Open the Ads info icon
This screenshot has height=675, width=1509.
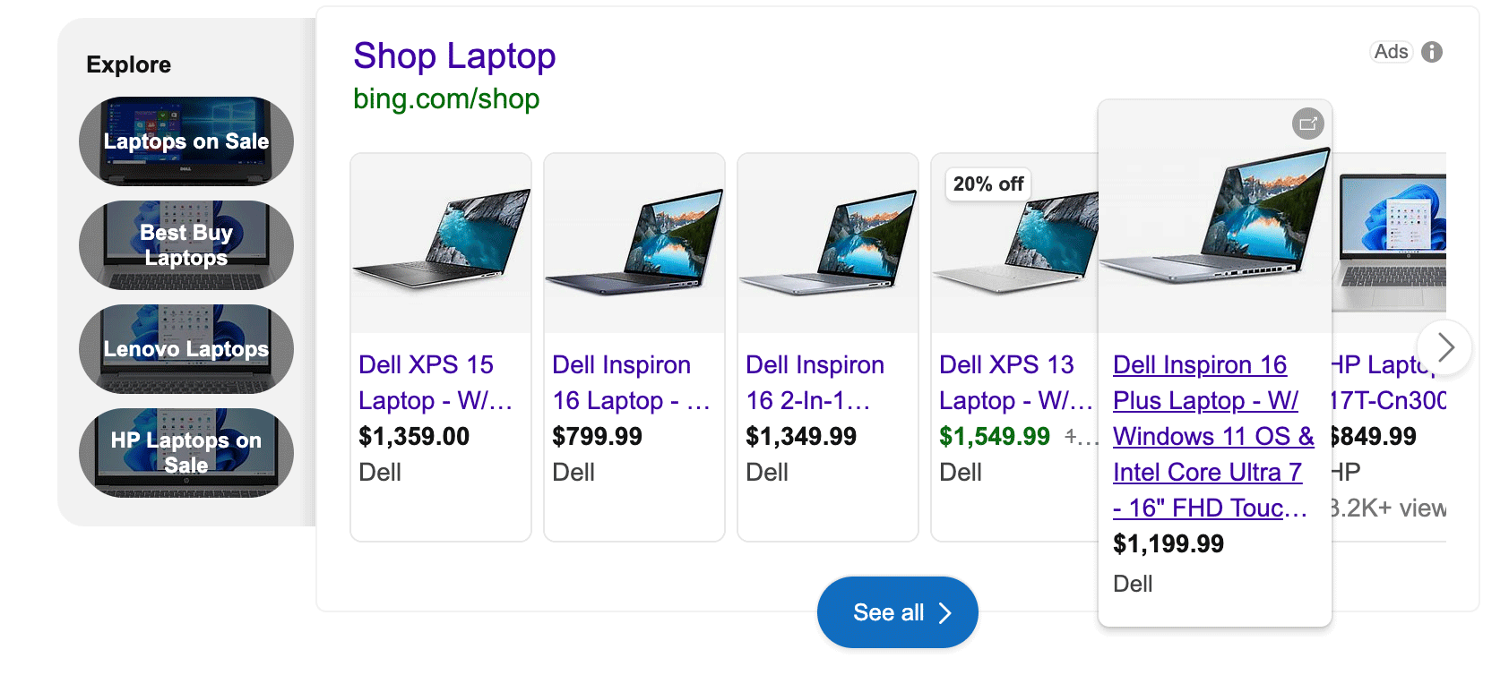coord(1431,52)
